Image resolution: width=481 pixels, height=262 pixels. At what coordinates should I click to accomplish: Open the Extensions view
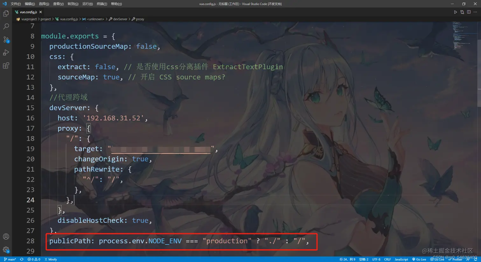(x=6, y=66)
